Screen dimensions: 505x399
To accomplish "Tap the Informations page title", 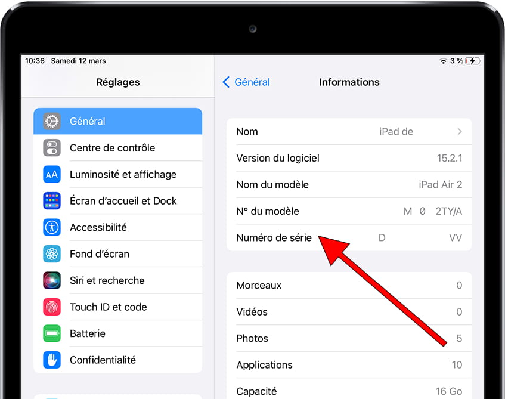I will pos(349,82).
